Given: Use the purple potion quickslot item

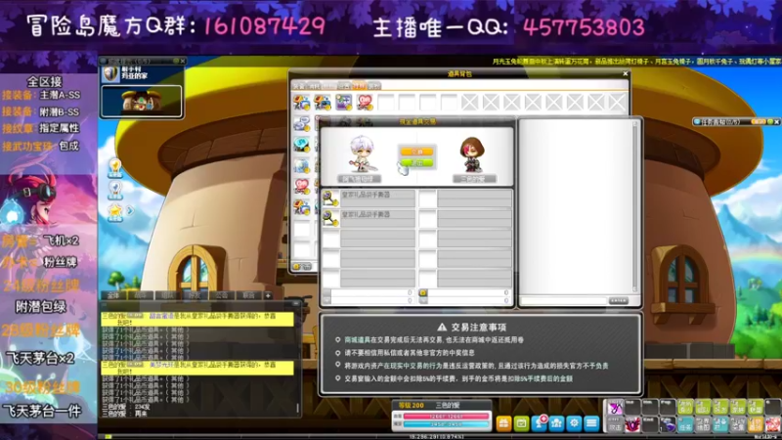Looking at the screenshot, I should coord(668,424).
